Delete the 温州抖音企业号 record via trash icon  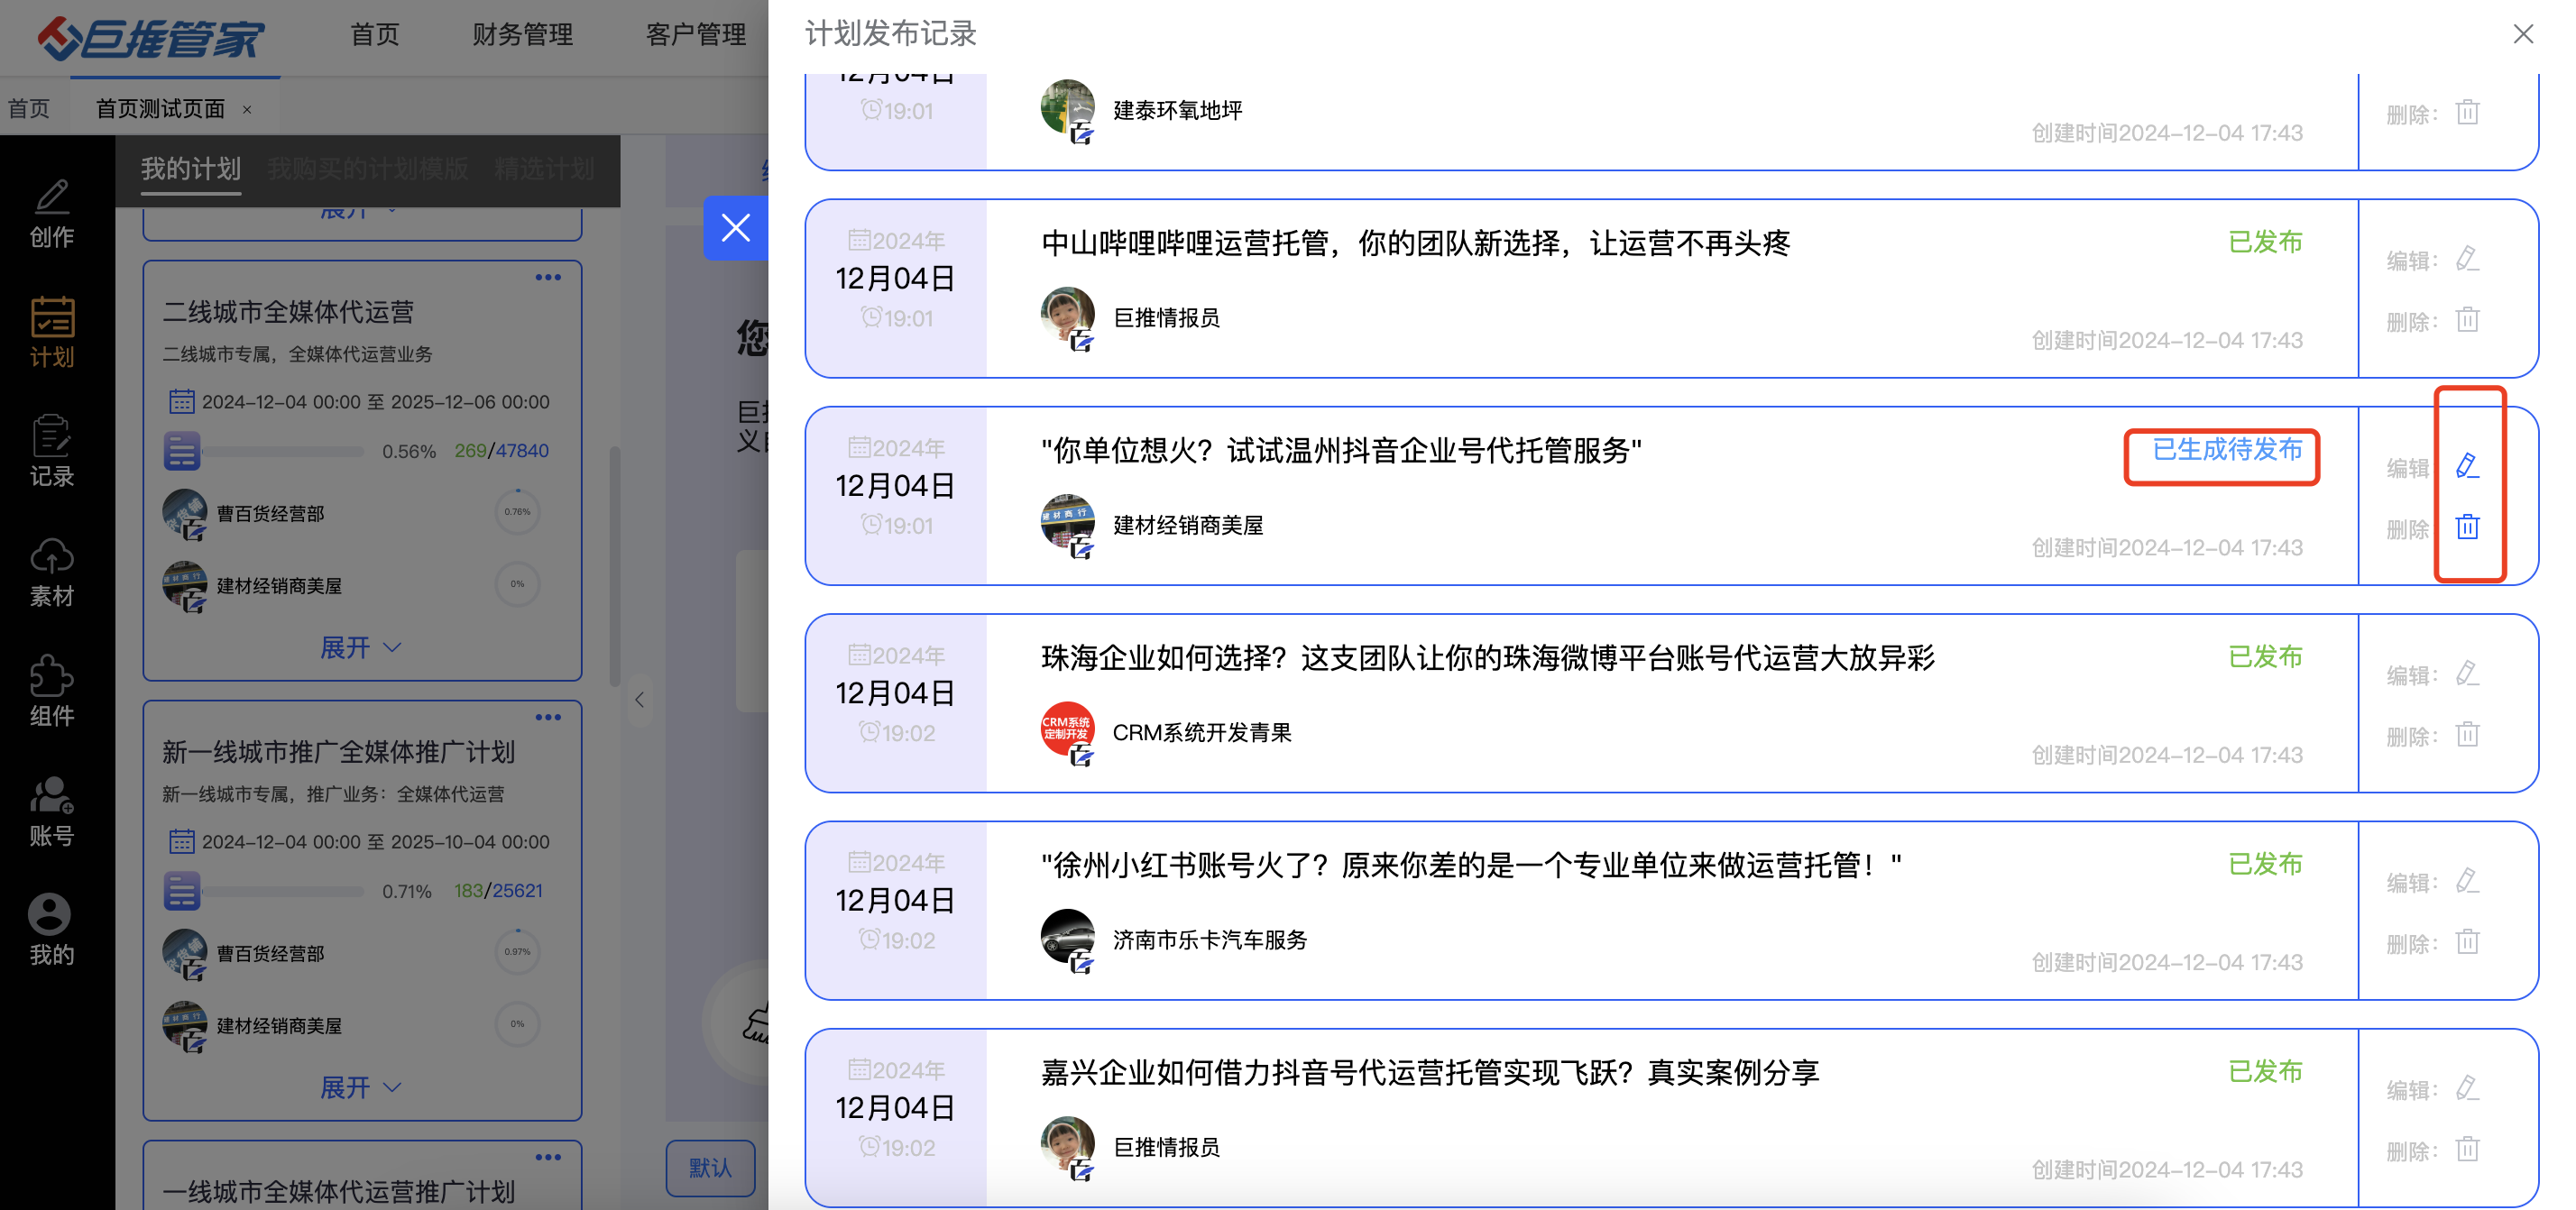point(2467,527)
